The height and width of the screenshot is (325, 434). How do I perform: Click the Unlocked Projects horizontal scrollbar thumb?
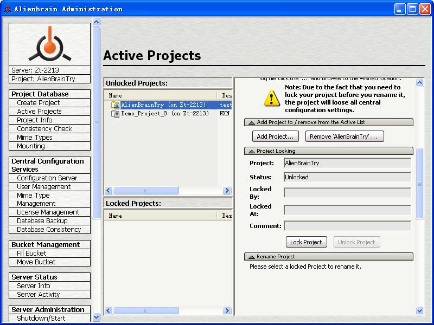(146, 191)
